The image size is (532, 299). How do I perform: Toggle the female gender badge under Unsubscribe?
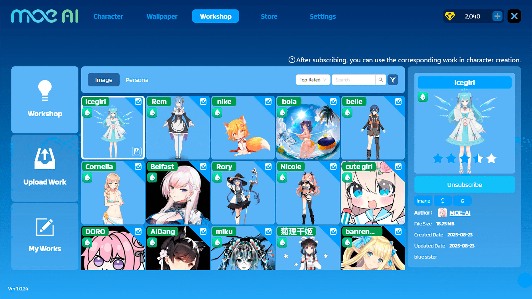[x=443, y=200]
